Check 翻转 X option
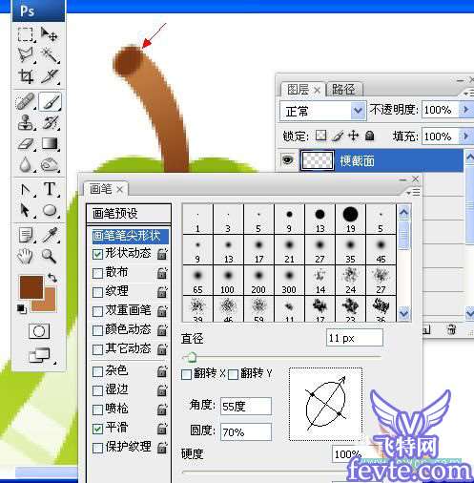 186,374
